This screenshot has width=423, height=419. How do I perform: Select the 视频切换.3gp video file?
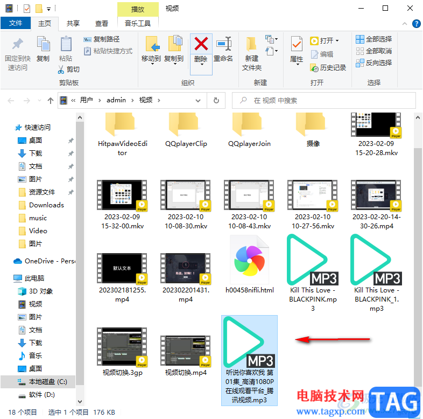tap(122, 352)
